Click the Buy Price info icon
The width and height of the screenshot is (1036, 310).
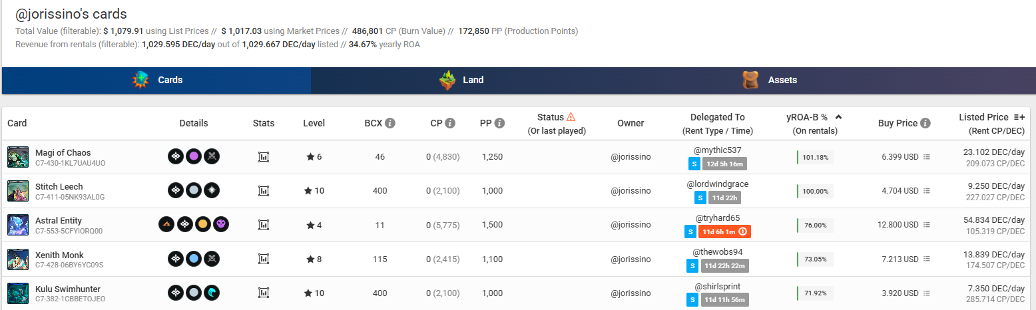click(x=925, y=123)
